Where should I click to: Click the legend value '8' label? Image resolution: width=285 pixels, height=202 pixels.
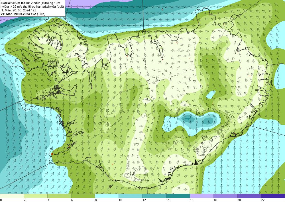pyautogui.click(x=96, y=200)
